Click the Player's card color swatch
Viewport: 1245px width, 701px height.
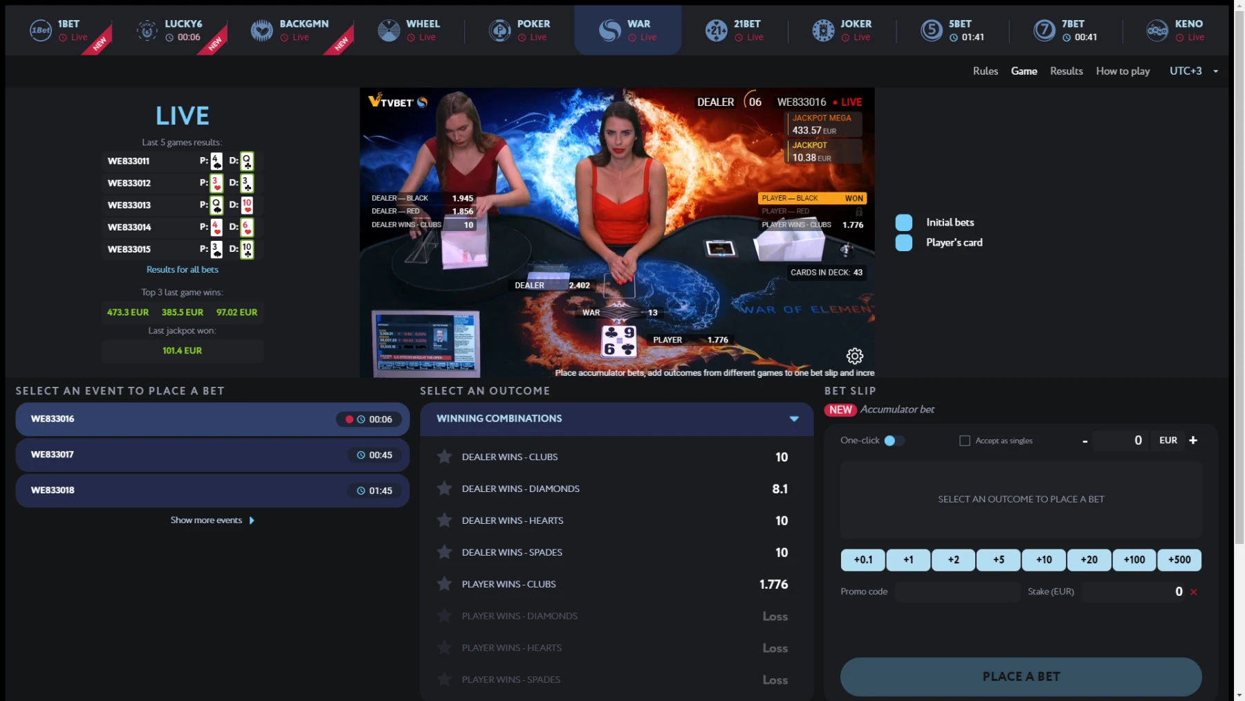903,243
